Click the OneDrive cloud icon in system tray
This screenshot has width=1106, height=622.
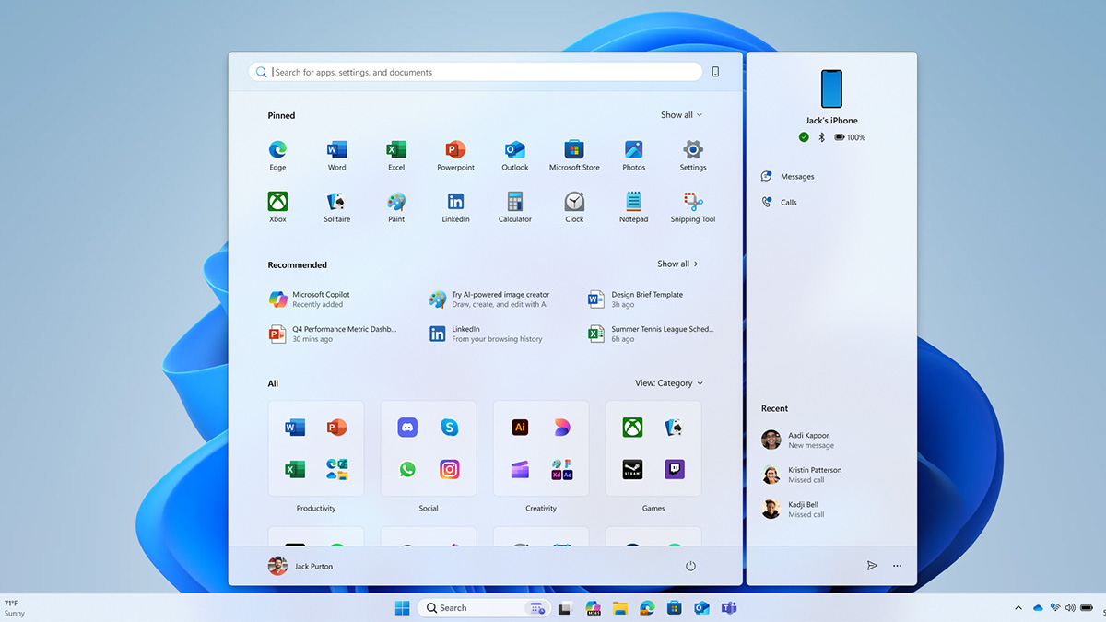(1038, 608)
